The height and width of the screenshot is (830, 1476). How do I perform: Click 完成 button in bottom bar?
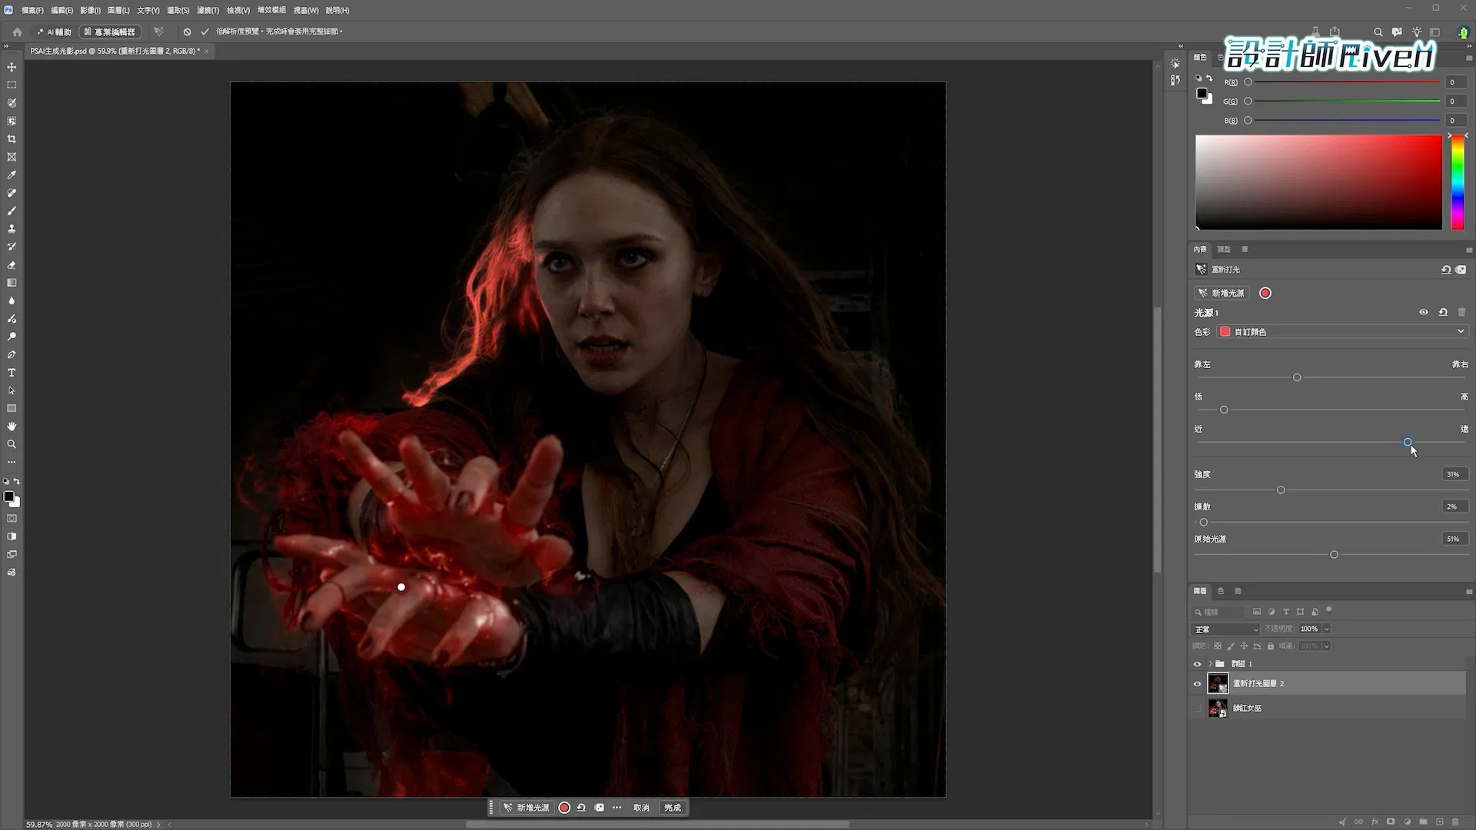673,808
